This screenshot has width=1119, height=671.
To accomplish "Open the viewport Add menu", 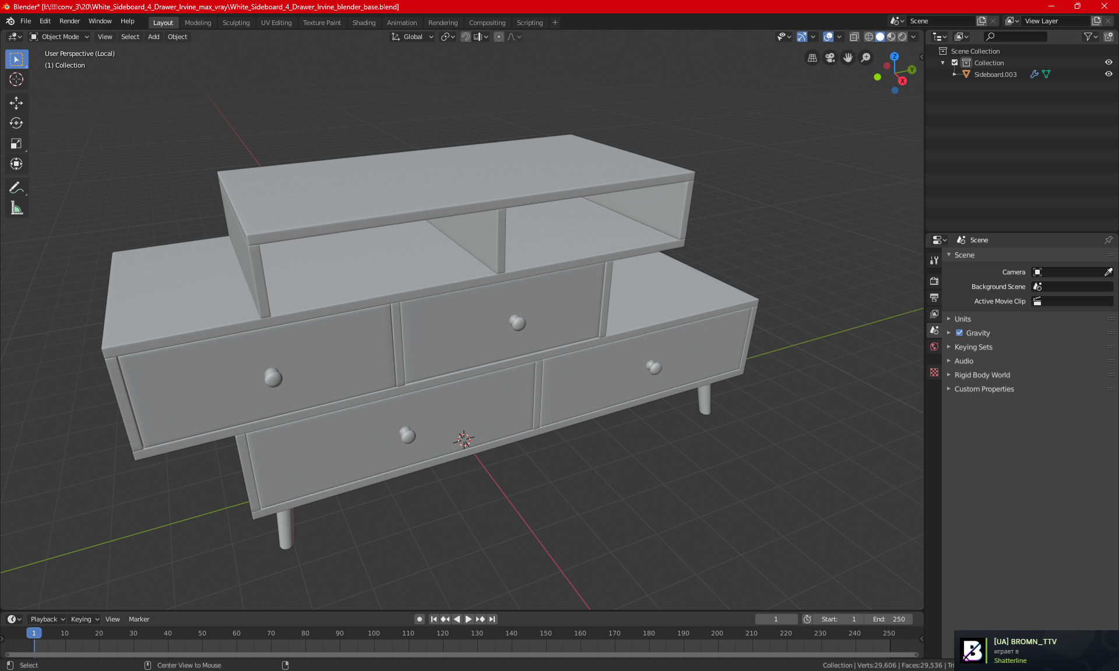I will [x=153, y=37].
